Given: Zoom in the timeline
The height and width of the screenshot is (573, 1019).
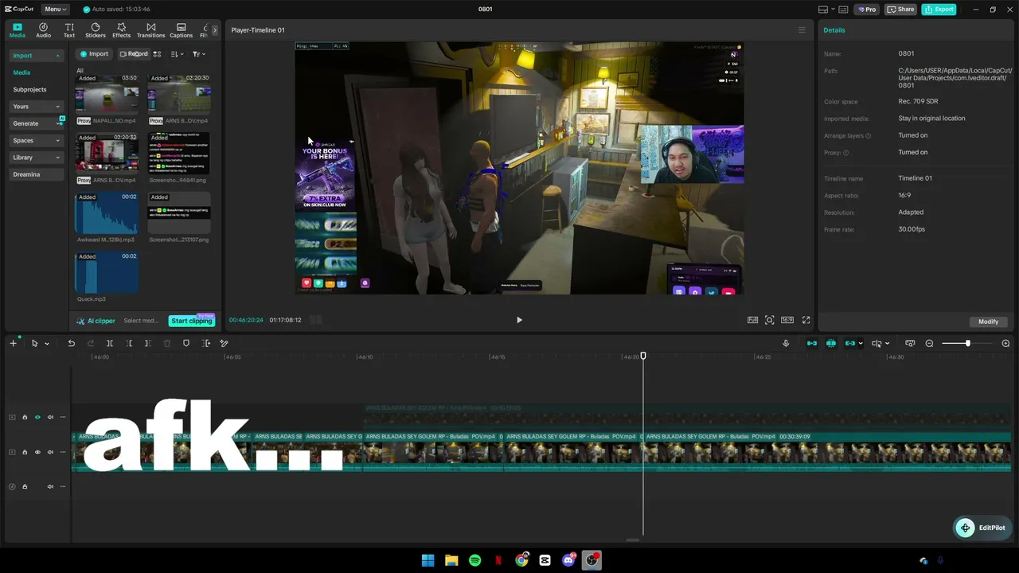Looking at the screenshot, I should [1005, 343].
